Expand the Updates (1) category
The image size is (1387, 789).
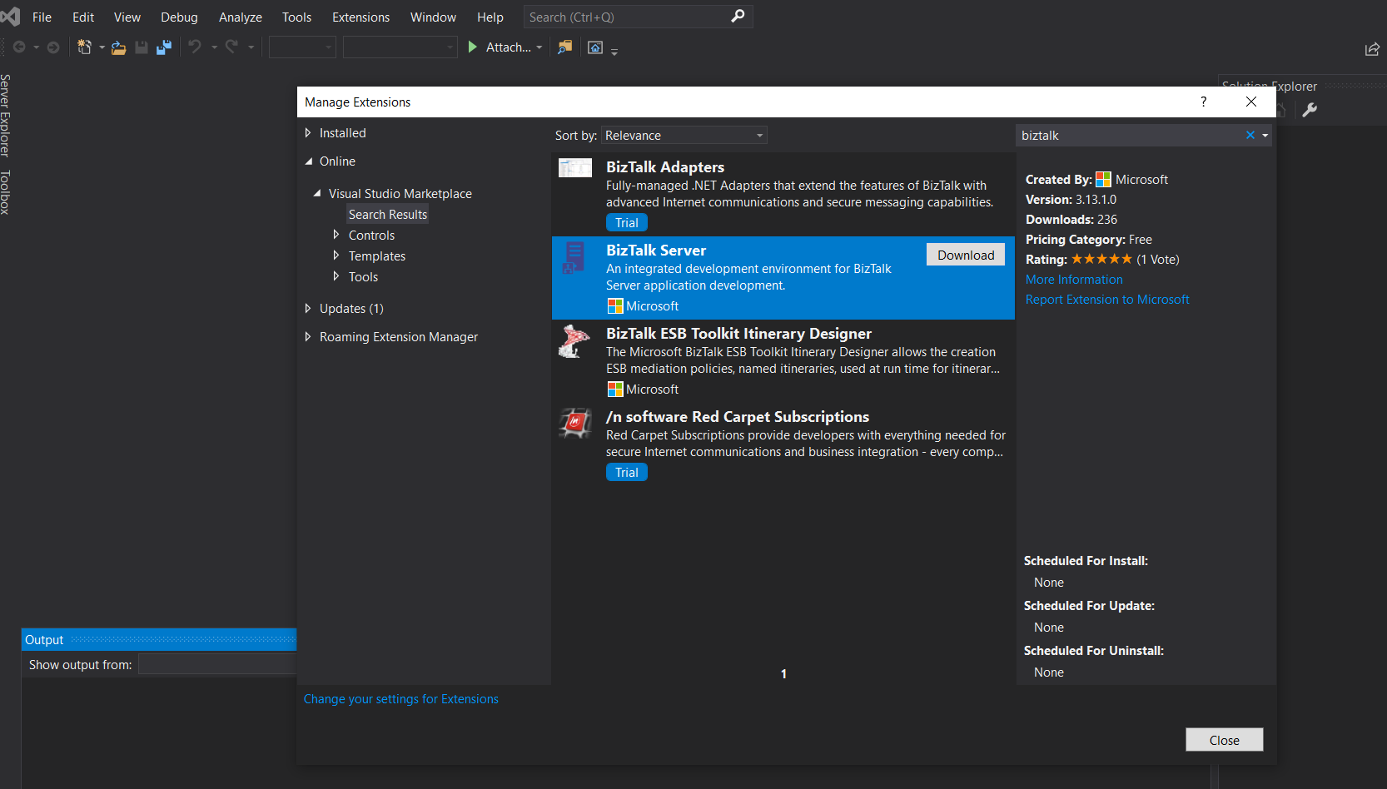(308, 308)
